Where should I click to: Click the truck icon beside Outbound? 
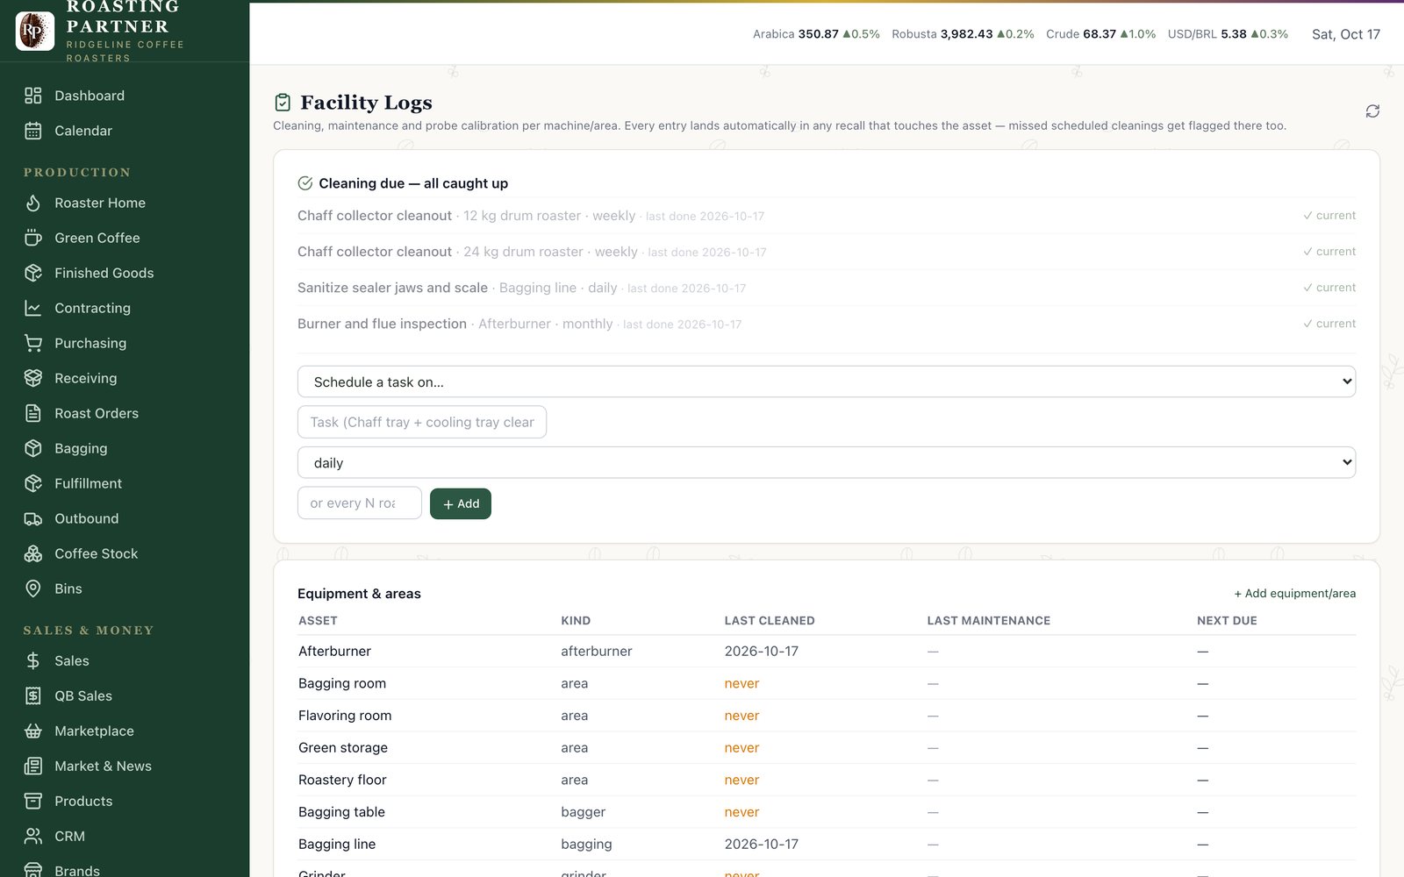tap(33, 518)
